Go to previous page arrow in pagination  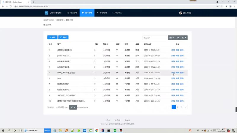pos(170,107)
